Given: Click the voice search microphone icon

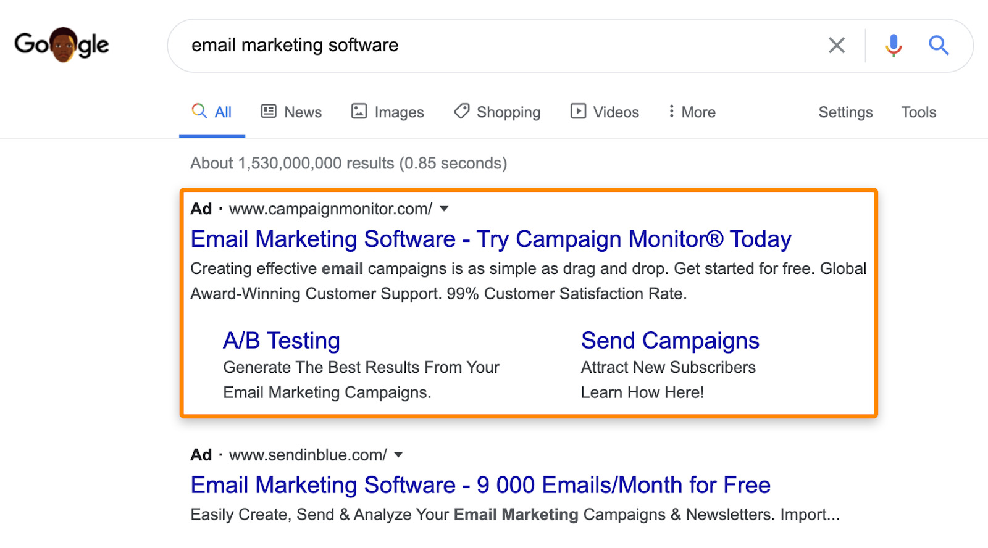Looking at the screenshot, I should pyautogui.click(x=892, y=45).
